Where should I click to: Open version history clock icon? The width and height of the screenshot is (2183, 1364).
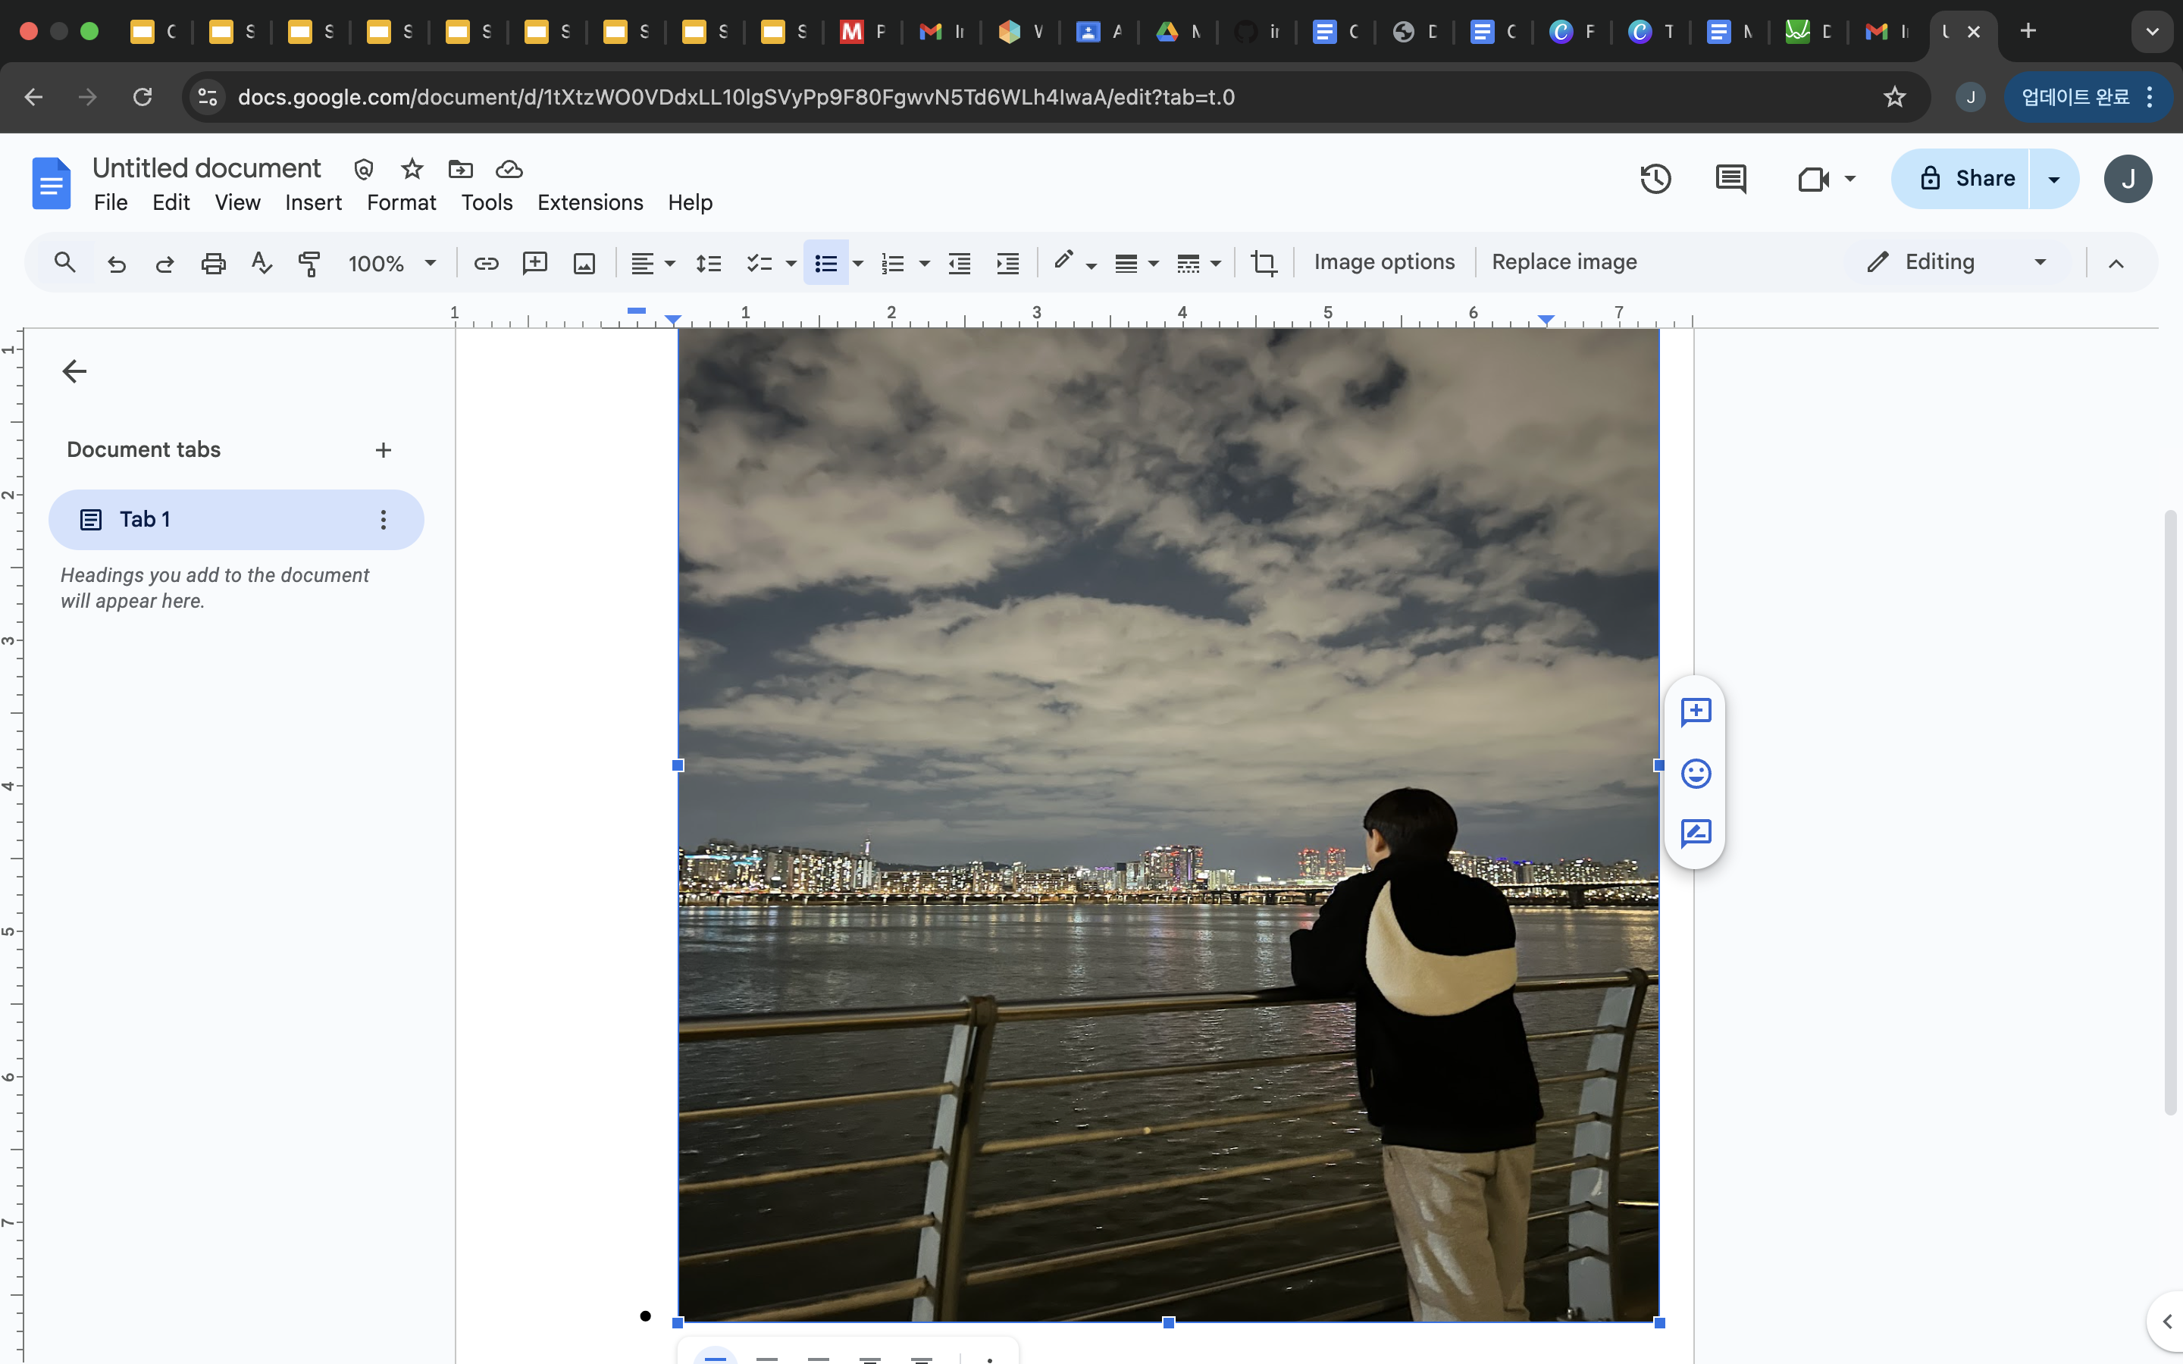[x=1655, y=179]
